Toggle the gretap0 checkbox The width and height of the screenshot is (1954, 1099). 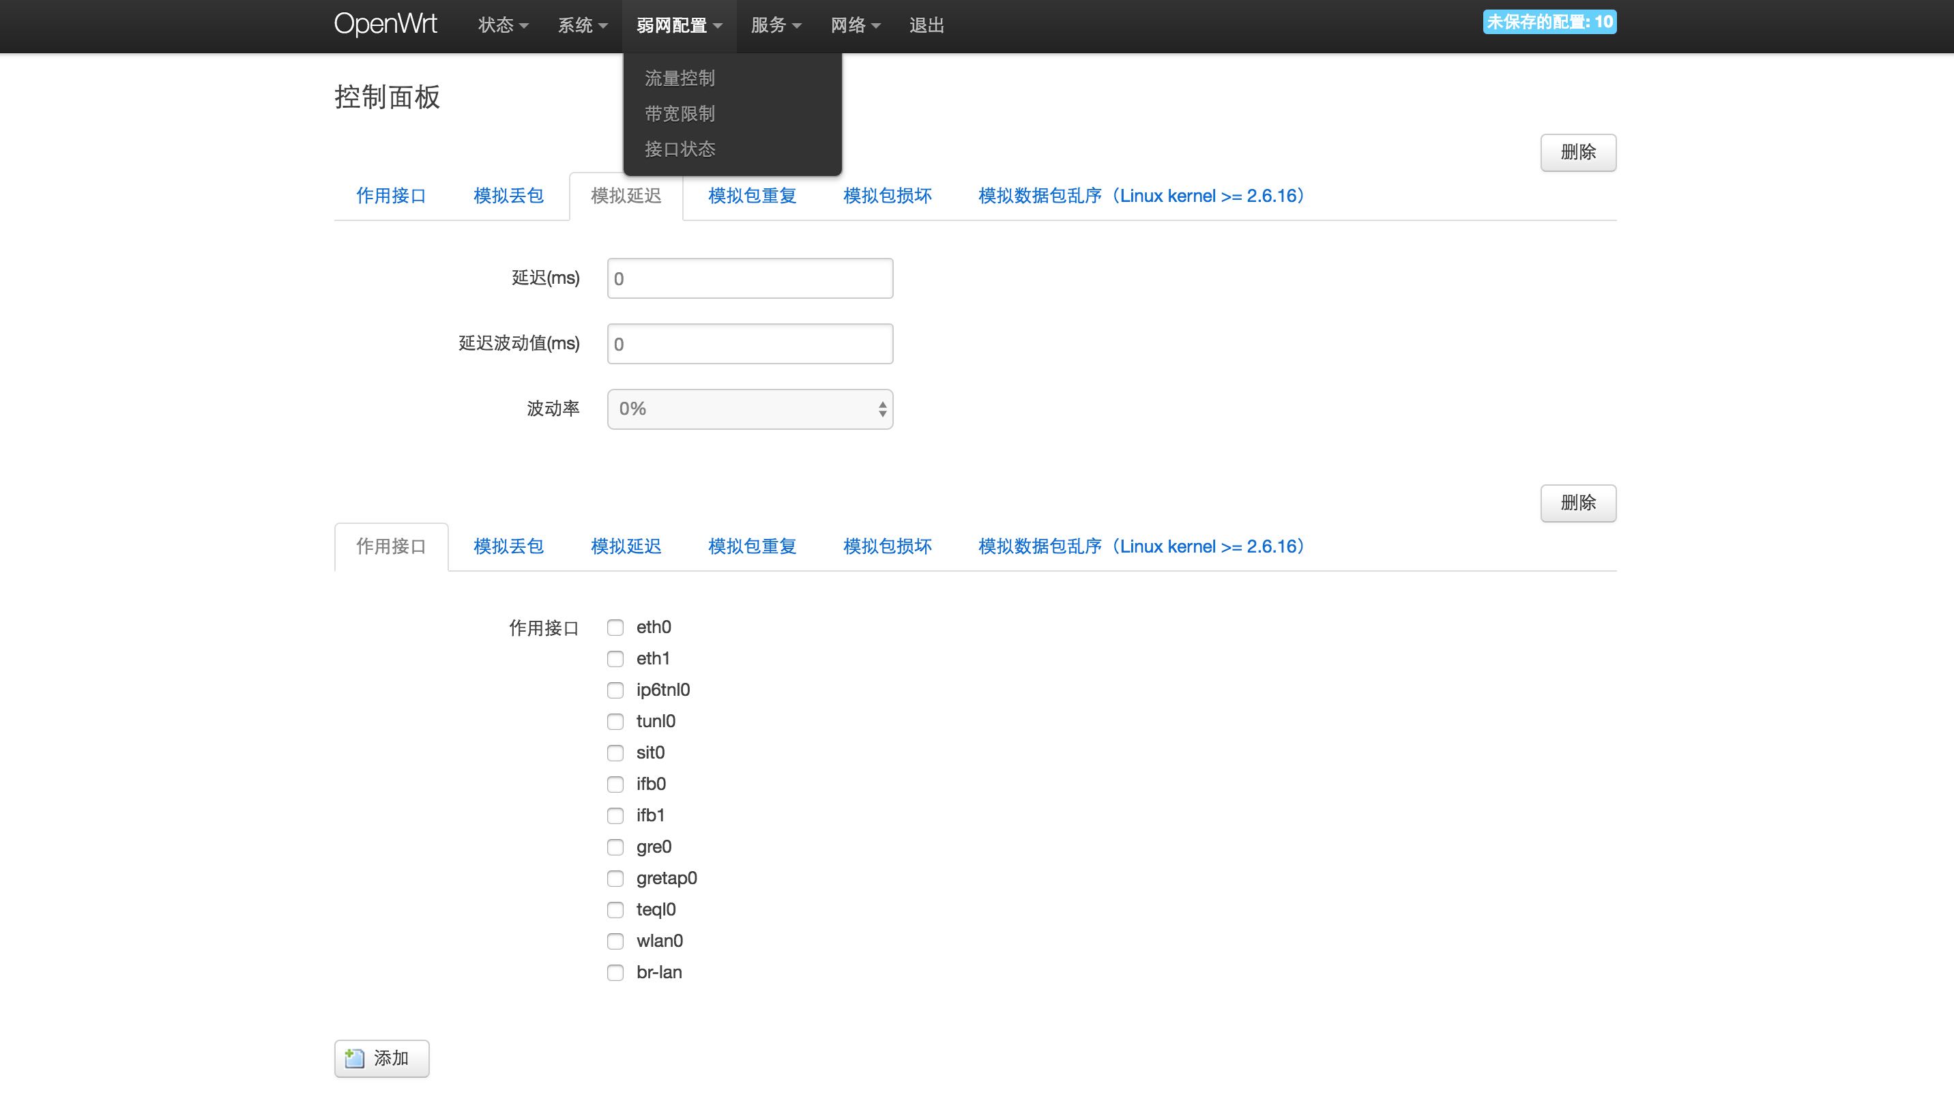[x=615, y=878]
